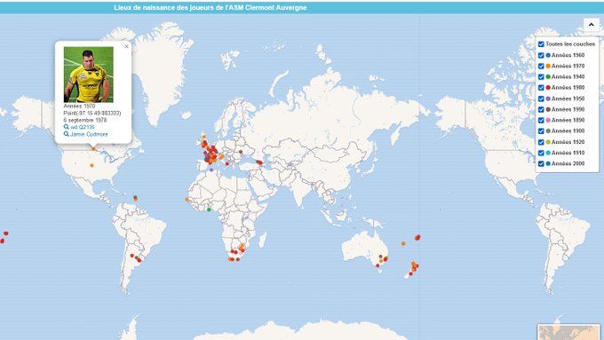Uncheck the Années 1900 layer checkbox
The width and height of the screenshot is (604, 340).
541,131
